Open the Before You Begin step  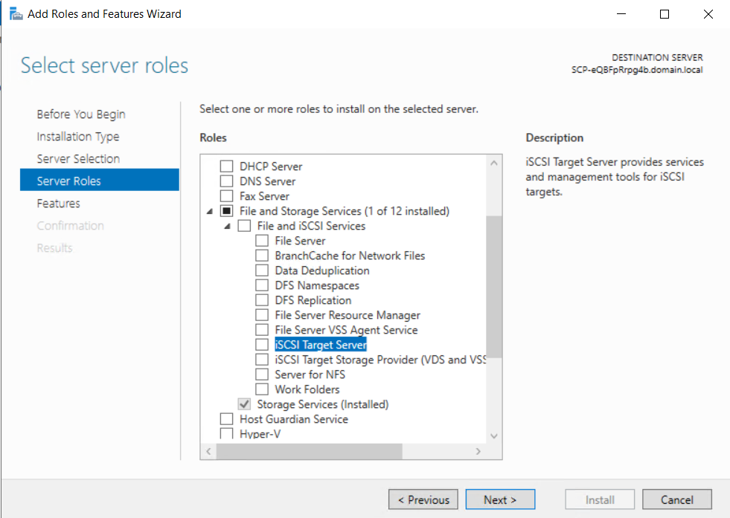(x=81, y=114)
